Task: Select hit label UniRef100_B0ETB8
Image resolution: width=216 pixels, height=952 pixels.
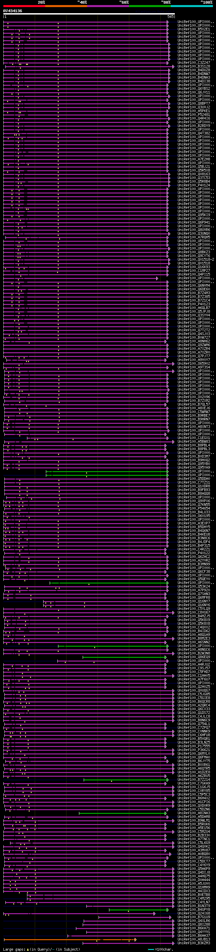Action: pyautogui.click(x=193, y=895)
